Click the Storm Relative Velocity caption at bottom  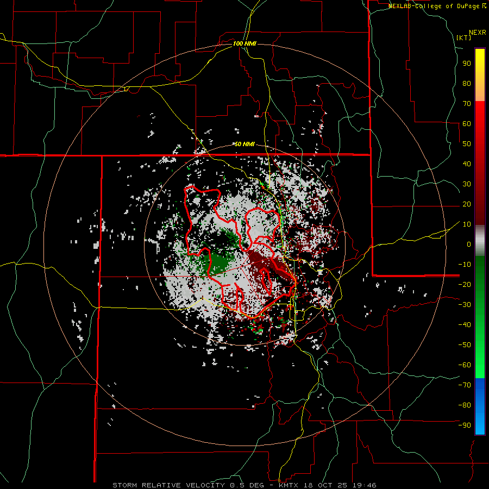(244, 485)
